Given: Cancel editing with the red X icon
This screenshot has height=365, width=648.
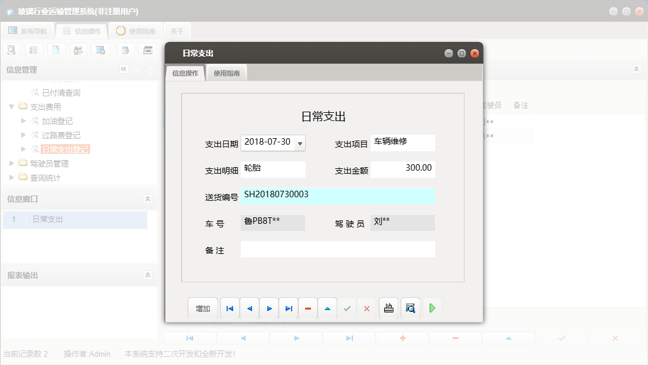Looking at the screenshot, I should (x=366, y=308).
